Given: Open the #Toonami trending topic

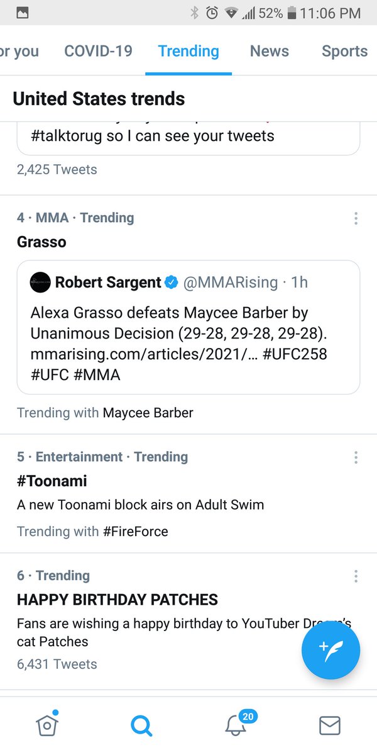Looking at the screenshot, I should coord(52,481).
